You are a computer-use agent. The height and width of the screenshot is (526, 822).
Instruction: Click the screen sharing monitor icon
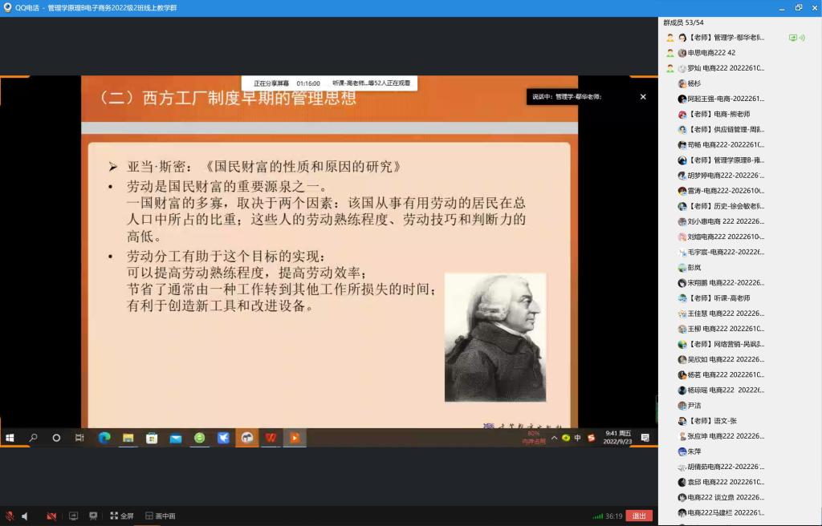(x=74, y=516)
